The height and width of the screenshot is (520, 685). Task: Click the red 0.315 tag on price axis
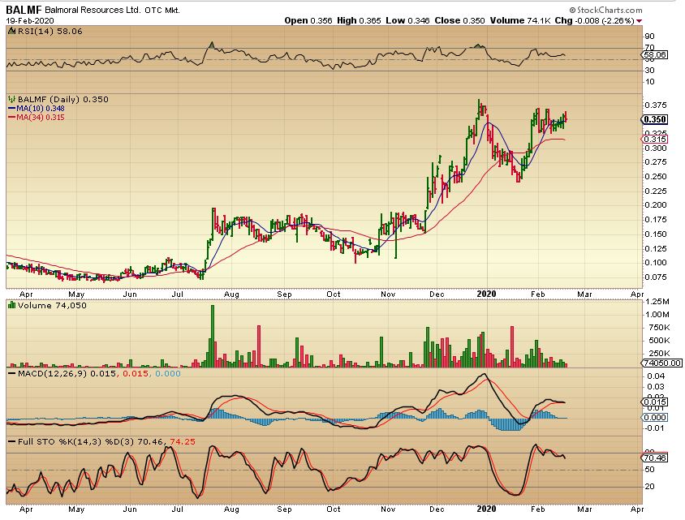(655, 140)
